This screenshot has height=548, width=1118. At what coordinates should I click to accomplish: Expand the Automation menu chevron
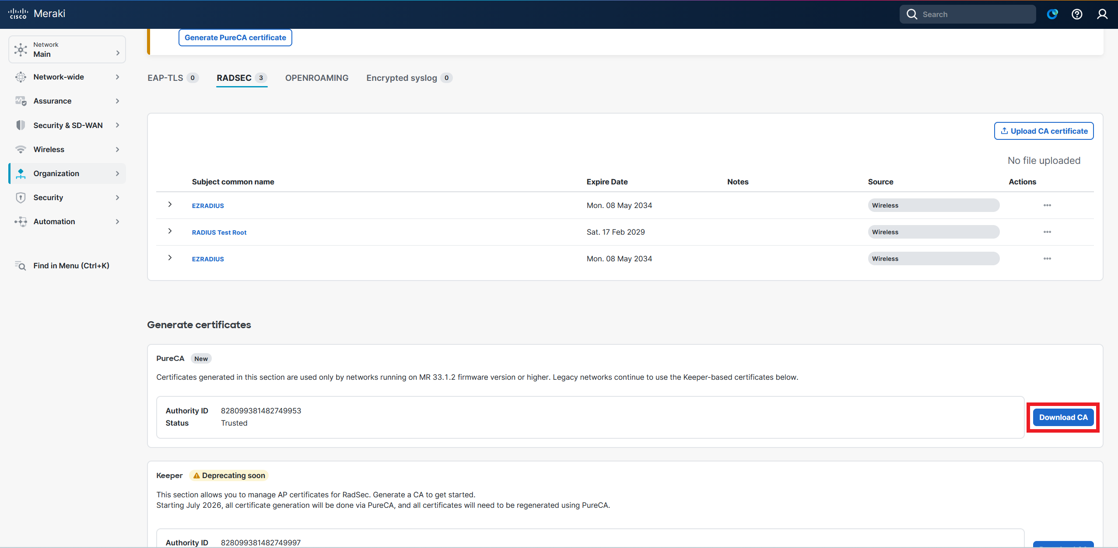[x=117, y=222]
